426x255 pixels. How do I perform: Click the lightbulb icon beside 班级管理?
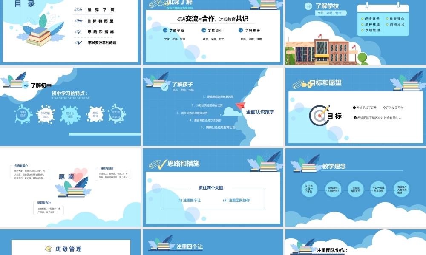pos(49,249)
